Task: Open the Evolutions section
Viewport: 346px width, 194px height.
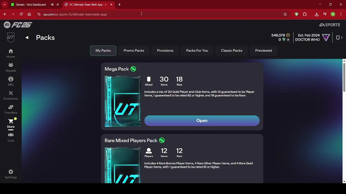Action: click(x=11, y=95)
